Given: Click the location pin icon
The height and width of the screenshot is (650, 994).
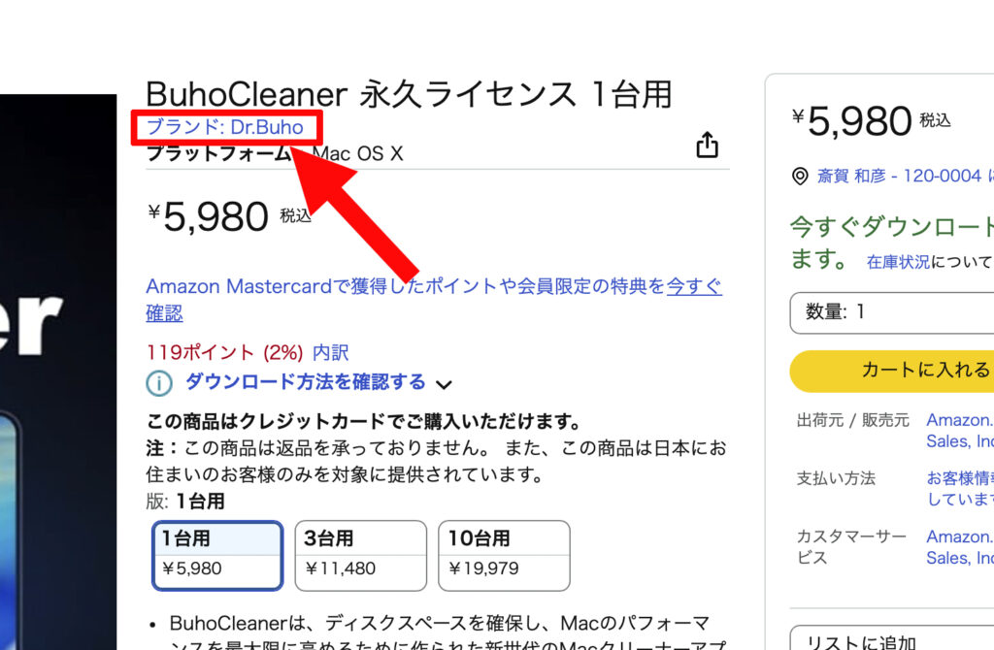Looking at the screenshot, I should point(800,177).
